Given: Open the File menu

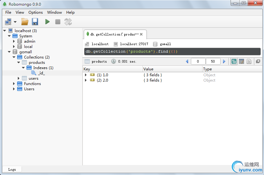Looking at the screenshot, I should [8, 12].
